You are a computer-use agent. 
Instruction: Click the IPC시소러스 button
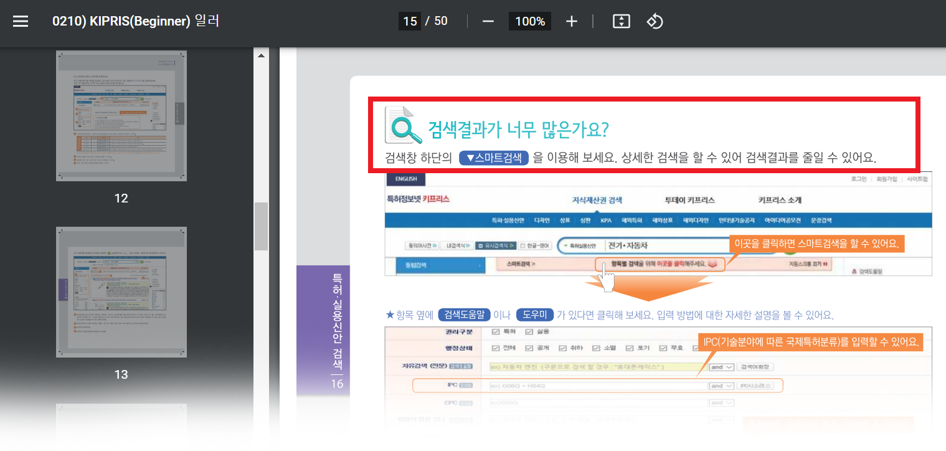click(x=755, y=386)
